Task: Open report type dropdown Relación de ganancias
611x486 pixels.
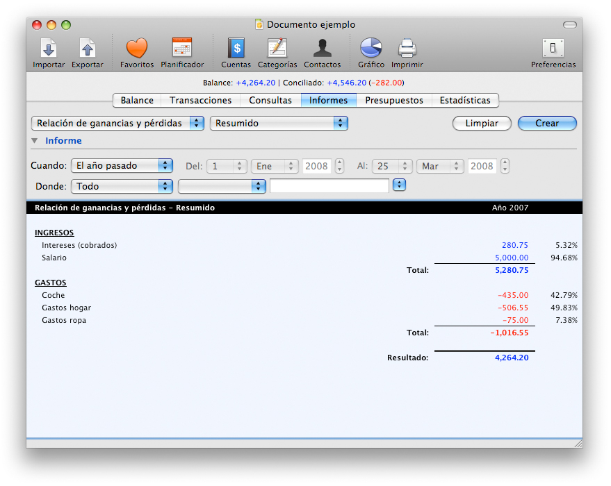Action: (117, 124)
